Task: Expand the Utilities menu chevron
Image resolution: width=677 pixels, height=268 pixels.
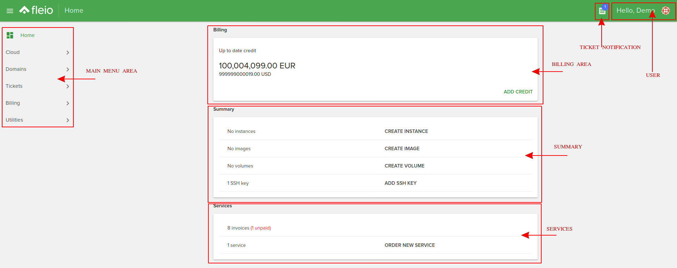Action: (68, 120)
